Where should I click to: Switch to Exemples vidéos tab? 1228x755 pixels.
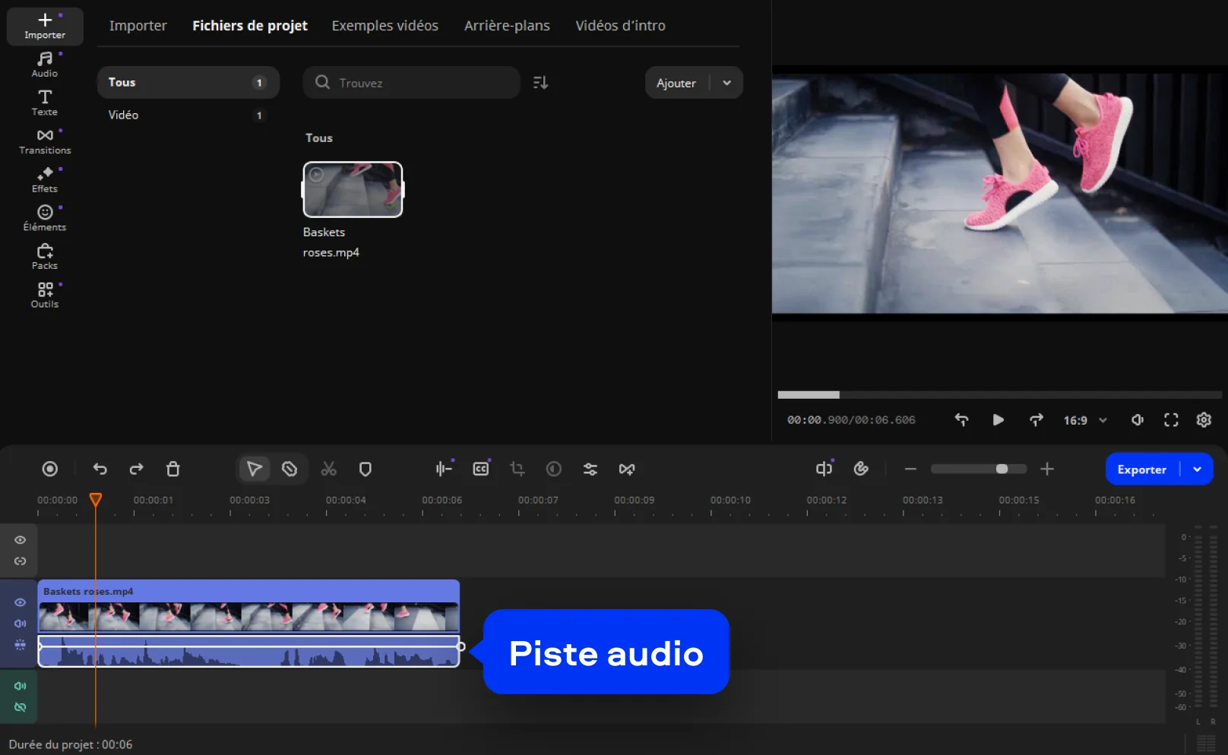coord(385,26)
